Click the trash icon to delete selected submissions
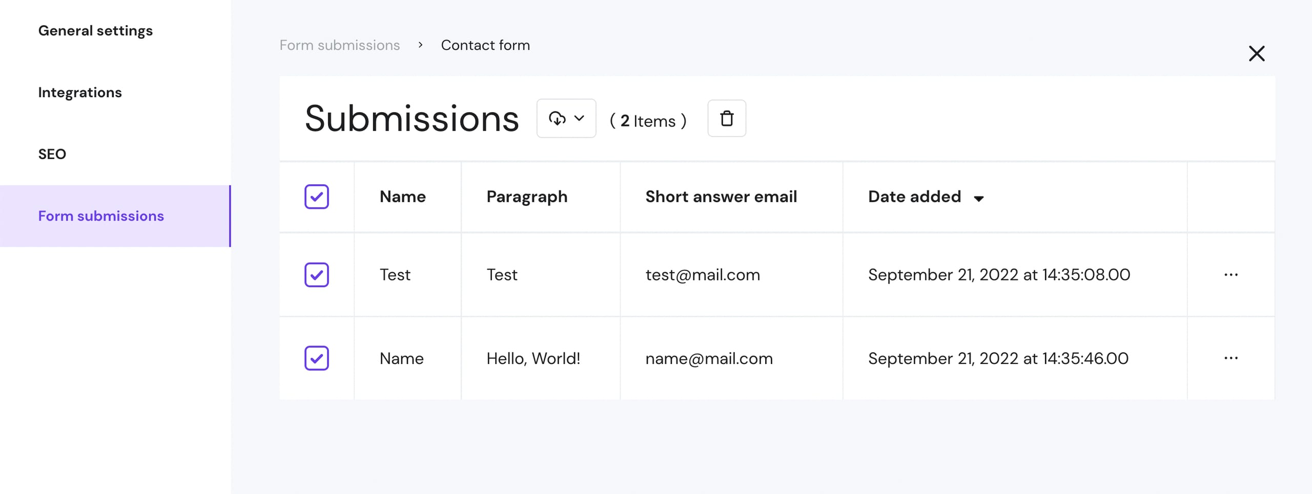1312x494 pixels. (x=726, y=118)
